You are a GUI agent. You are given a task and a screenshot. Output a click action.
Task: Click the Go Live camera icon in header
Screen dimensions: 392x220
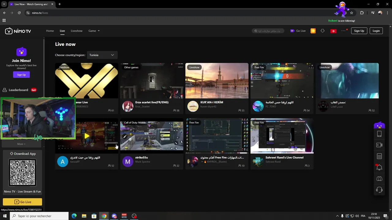click(292, 31)
